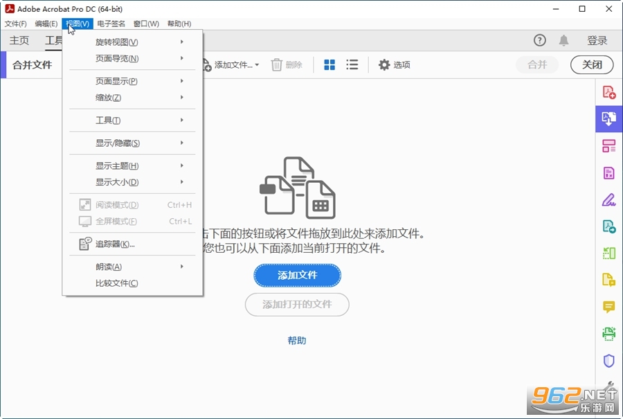The image size is (623, 419).
Task: Click the 删除 trash icon
Action: (x=276, y=65)
